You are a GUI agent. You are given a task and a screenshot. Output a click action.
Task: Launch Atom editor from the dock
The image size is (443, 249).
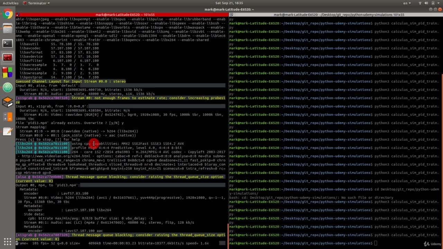[x=8, y=87]
